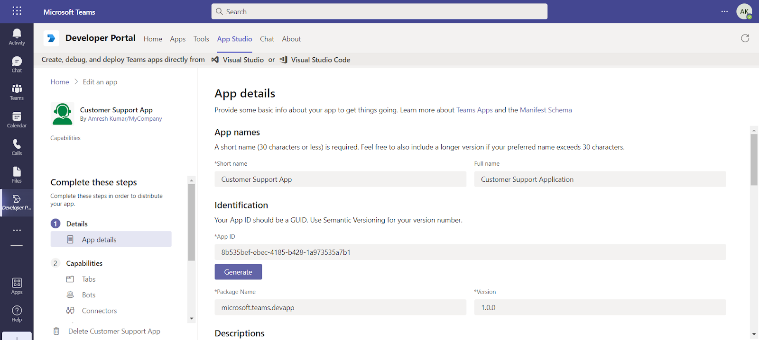Open the Apps store icon in left rail
The width and height of the screenshot is (759, 340).
pos(17,286)
